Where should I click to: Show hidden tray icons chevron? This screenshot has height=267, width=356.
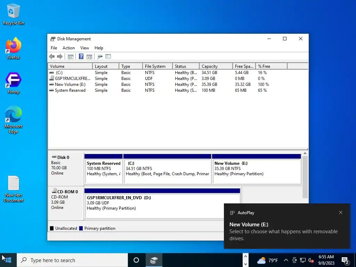286,260
